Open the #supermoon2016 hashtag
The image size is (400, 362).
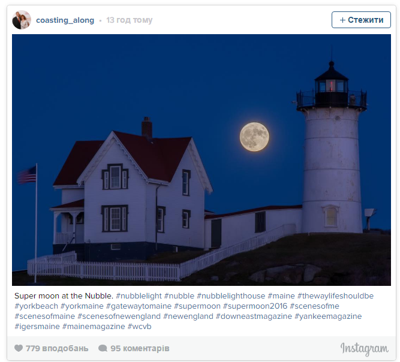pos(255,306)
